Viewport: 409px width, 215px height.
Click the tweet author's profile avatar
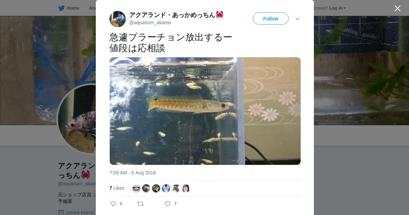pos(118,19)
